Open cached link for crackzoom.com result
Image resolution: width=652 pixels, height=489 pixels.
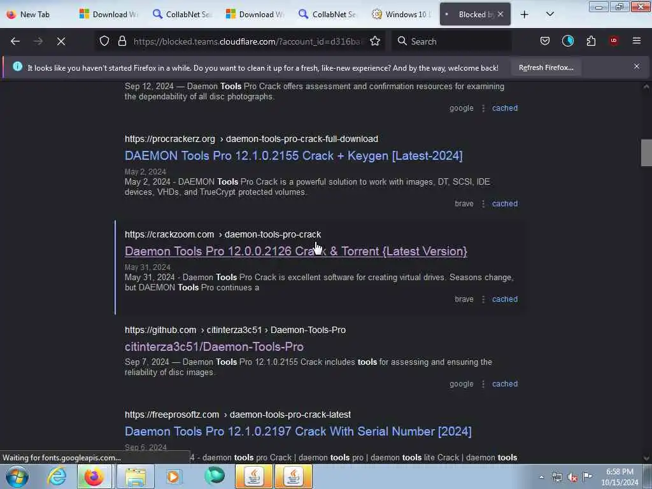pyautogui.click(x=505, y=299)
